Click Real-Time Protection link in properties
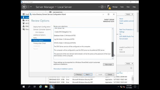Image resolution: width=160 pixels, height=90 pixels. 126,29
